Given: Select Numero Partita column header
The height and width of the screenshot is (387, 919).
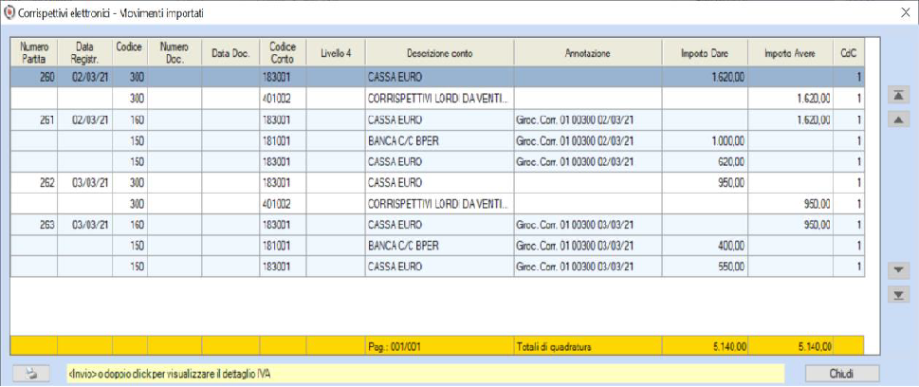Looking at the screenshot, I should click(x=34, y=53).
